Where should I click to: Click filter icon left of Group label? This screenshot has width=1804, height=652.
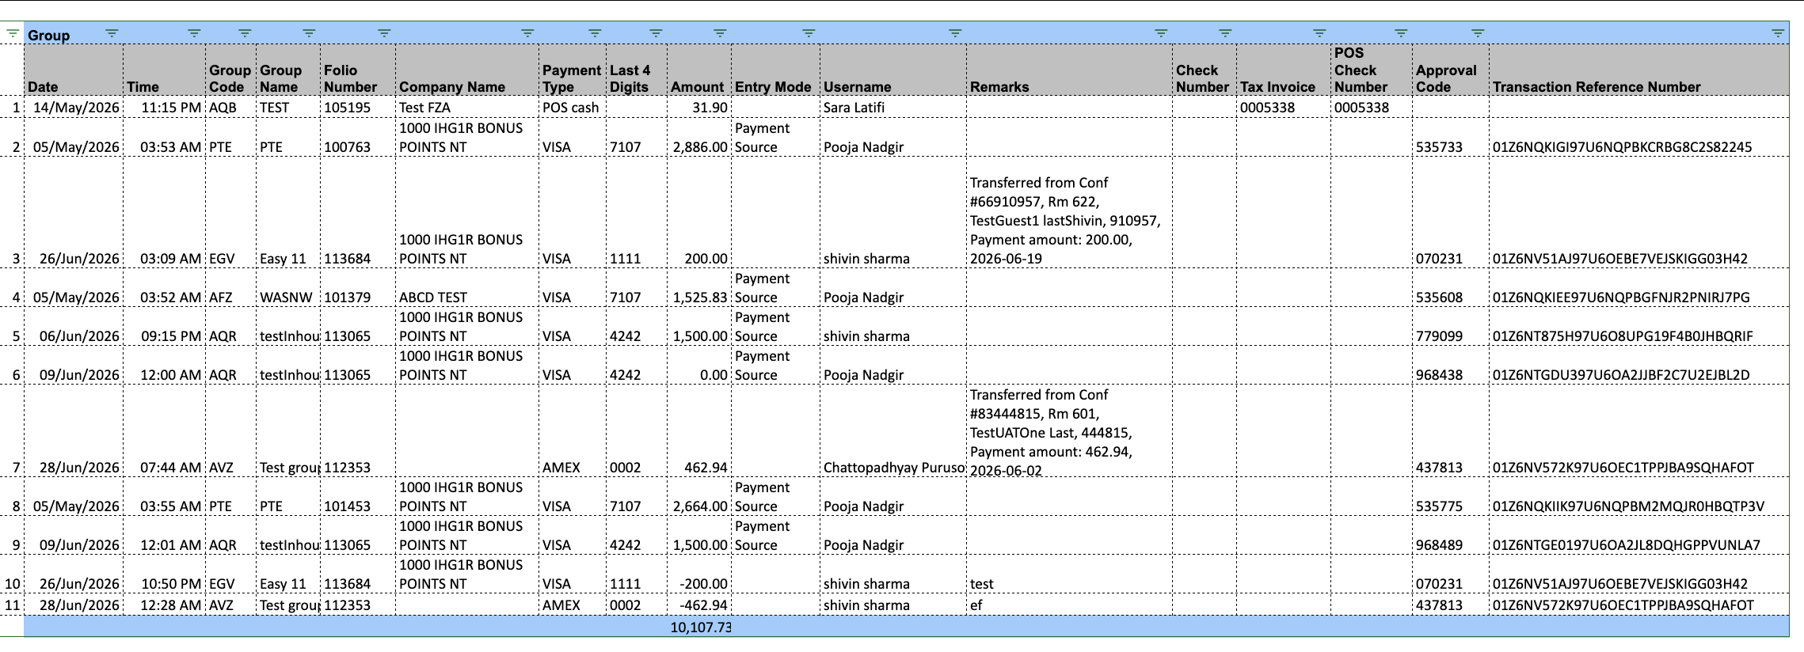pyautogui.click(x=13, y=33)
